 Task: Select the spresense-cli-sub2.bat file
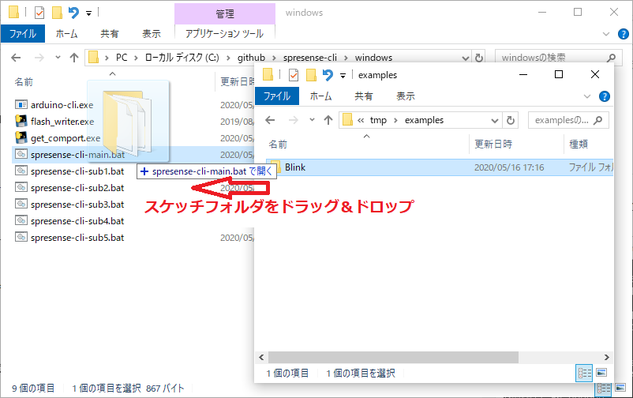tap(77, 188)
